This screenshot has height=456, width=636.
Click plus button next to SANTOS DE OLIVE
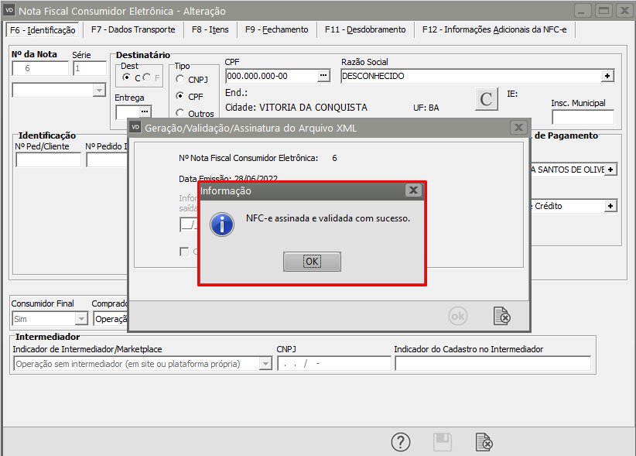click(610, 170)
